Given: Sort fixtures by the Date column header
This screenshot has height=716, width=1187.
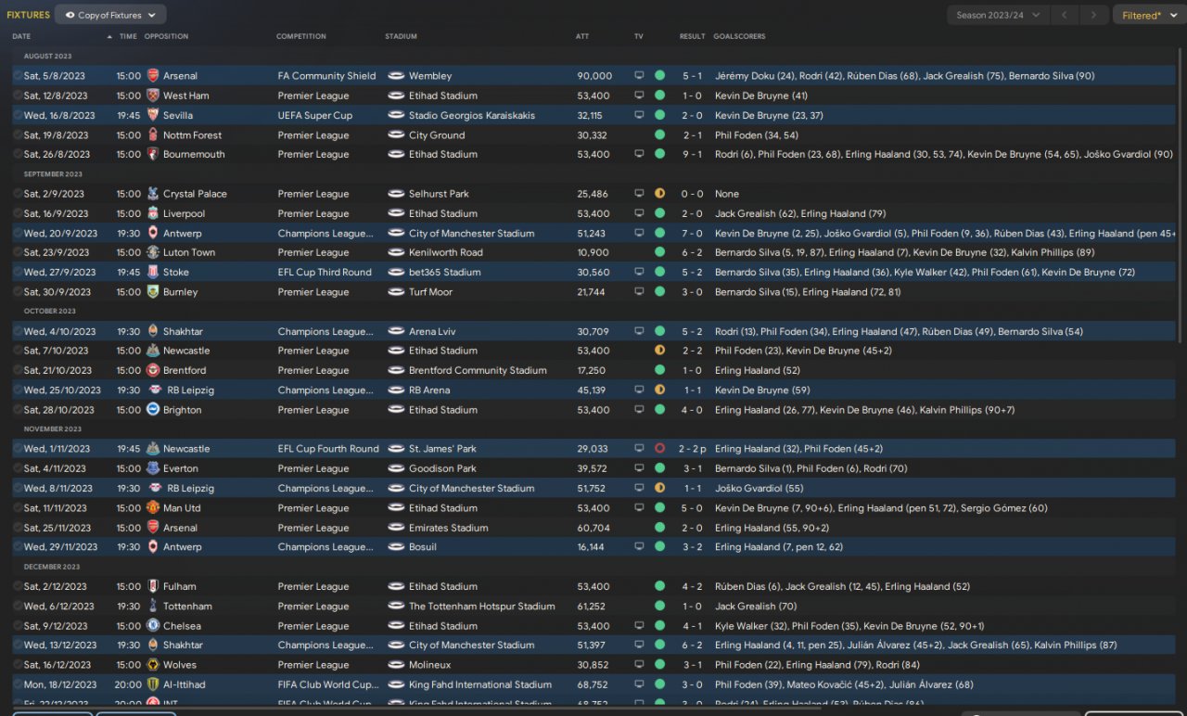Looking at the screenshot, I should click(21, 37).
